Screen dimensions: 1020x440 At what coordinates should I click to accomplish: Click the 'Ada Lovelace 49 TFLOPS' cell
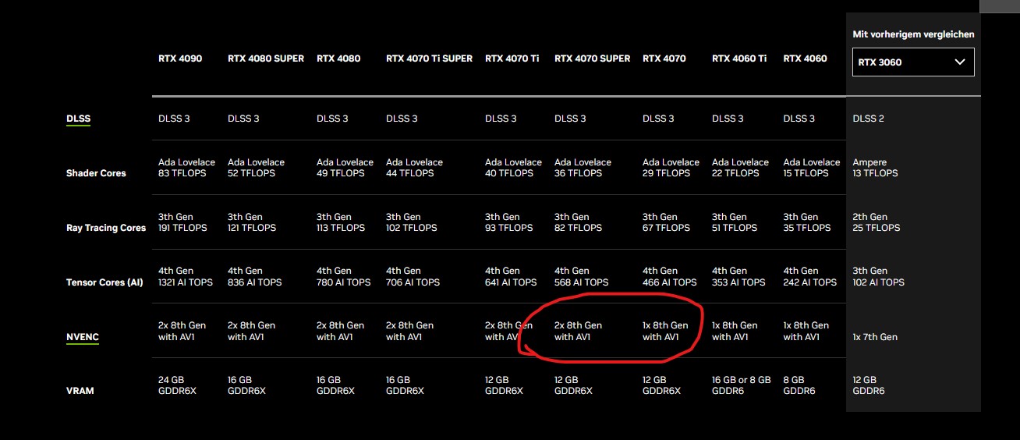coord(345,168)
